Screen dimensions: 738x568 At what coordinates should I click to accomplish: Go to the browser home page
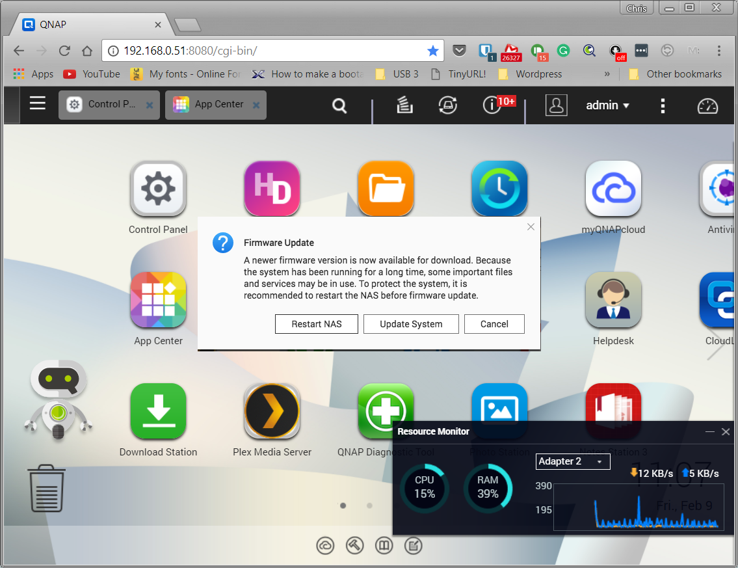87,50
